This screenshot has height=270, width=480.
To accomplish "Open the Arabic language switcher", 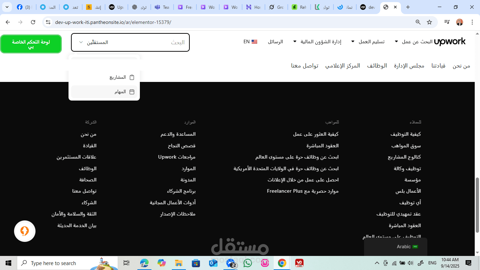I will point(396,247).
